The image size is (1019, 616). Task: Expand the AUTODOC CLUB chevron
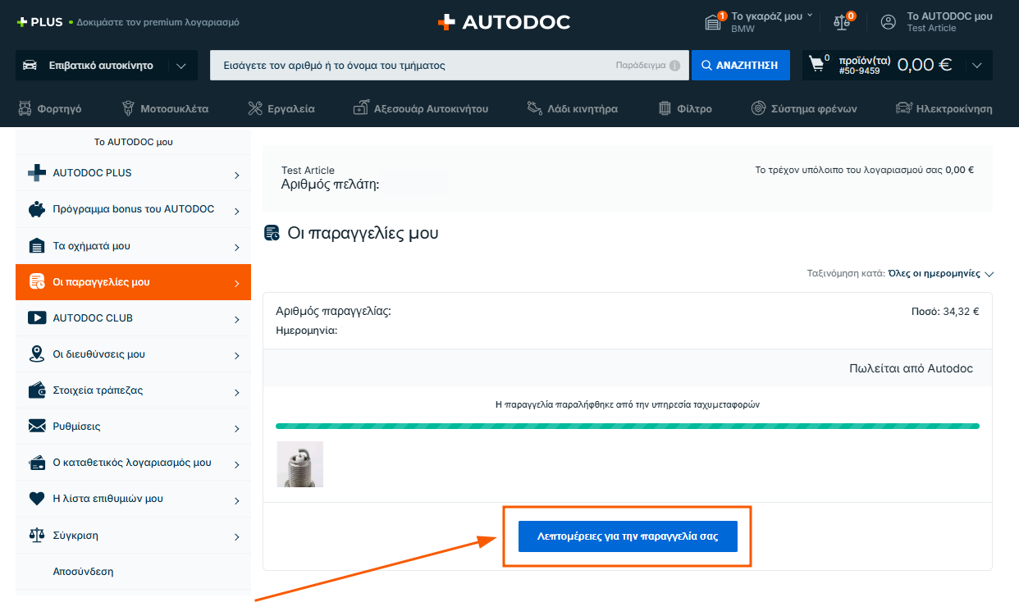[x=236, y=319]
